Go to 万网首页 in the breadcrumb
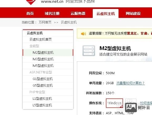Image resolution: width=152 pixels, height=115 pixels. point(45,22)
